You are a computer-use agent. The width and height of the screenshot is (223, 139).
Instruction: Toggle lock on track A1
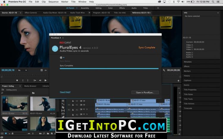point(73,110)
